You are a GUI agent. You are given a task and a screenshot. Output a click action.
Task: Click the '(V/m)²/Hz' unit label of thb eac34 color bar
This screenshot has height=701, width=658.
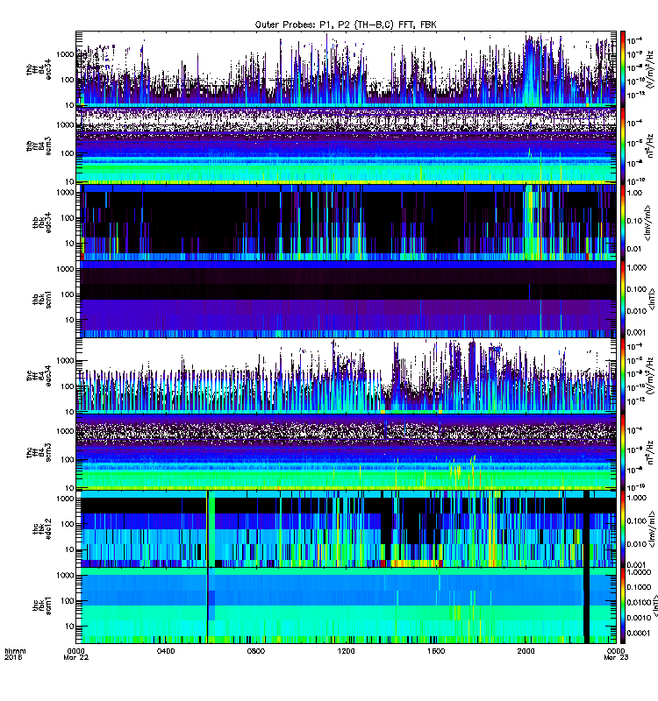pos(652,69)
